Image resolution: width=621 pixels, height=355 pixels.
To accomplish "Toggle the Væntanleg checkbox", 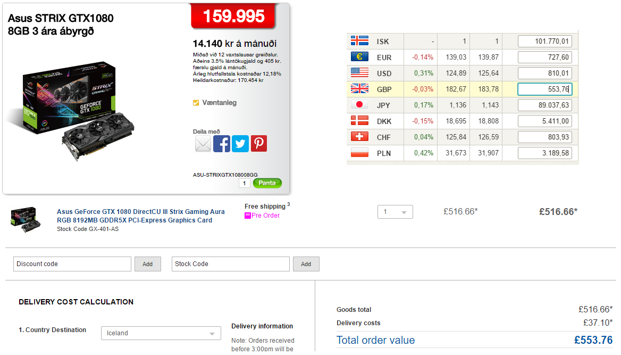I will click(196, 103).
